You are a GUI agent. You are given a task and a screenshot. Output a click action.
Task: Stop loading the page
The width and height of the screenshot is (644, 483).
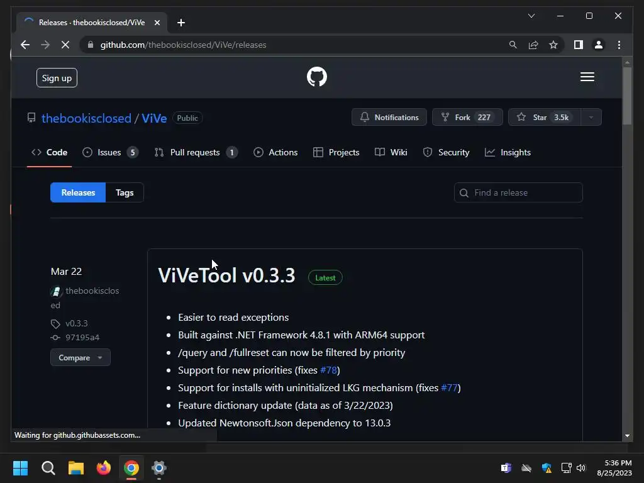(x=65, y=45)
